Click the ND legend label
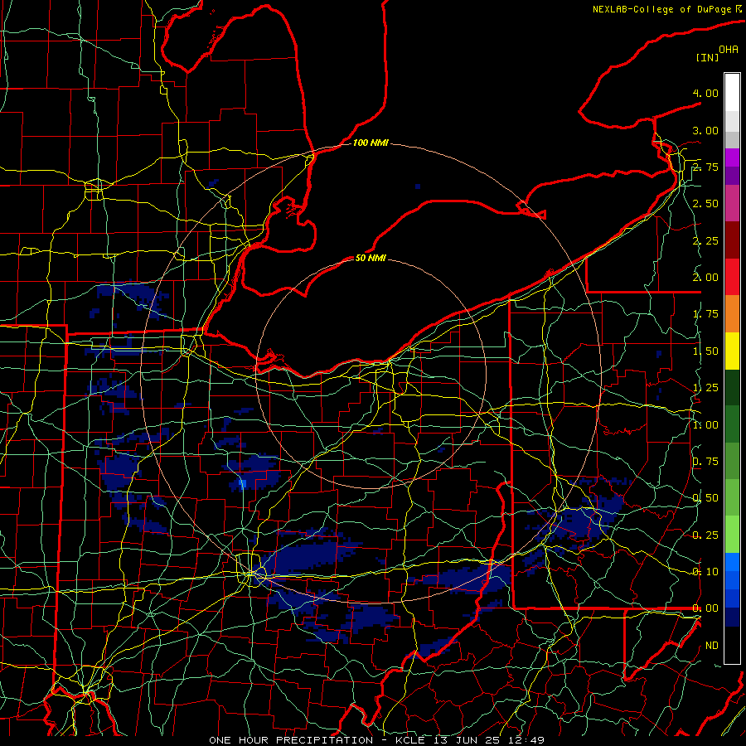The image size is (746, 746). [x=712, y=646]
